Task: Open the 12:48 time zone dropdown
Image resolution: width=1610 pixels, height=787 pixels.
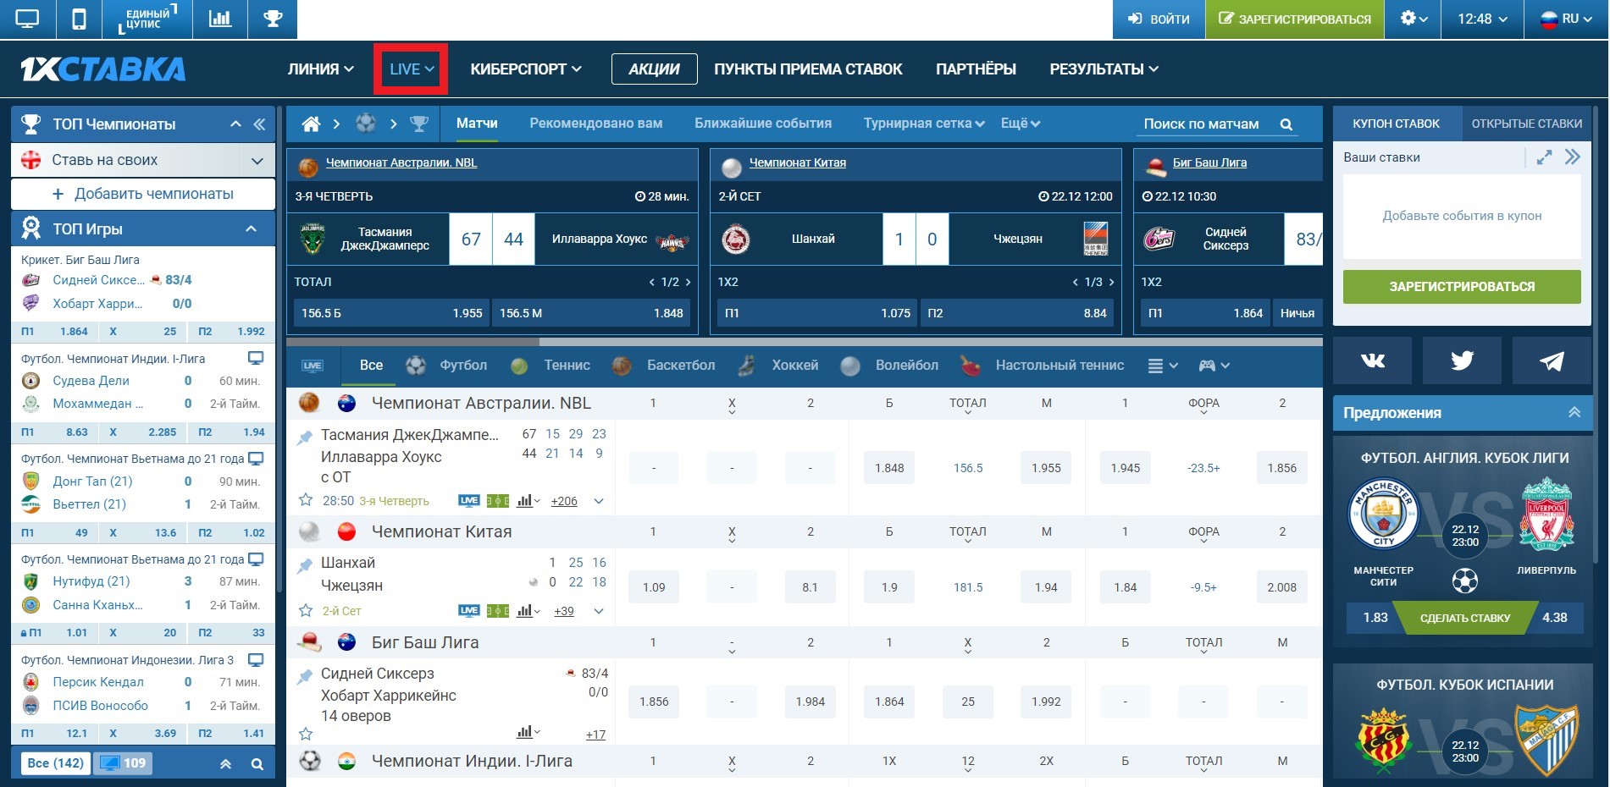Action: 1482,19
